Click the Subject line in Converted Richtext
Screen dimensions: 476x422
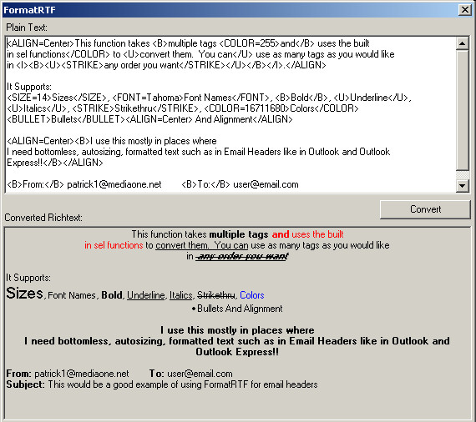point(162,384)
